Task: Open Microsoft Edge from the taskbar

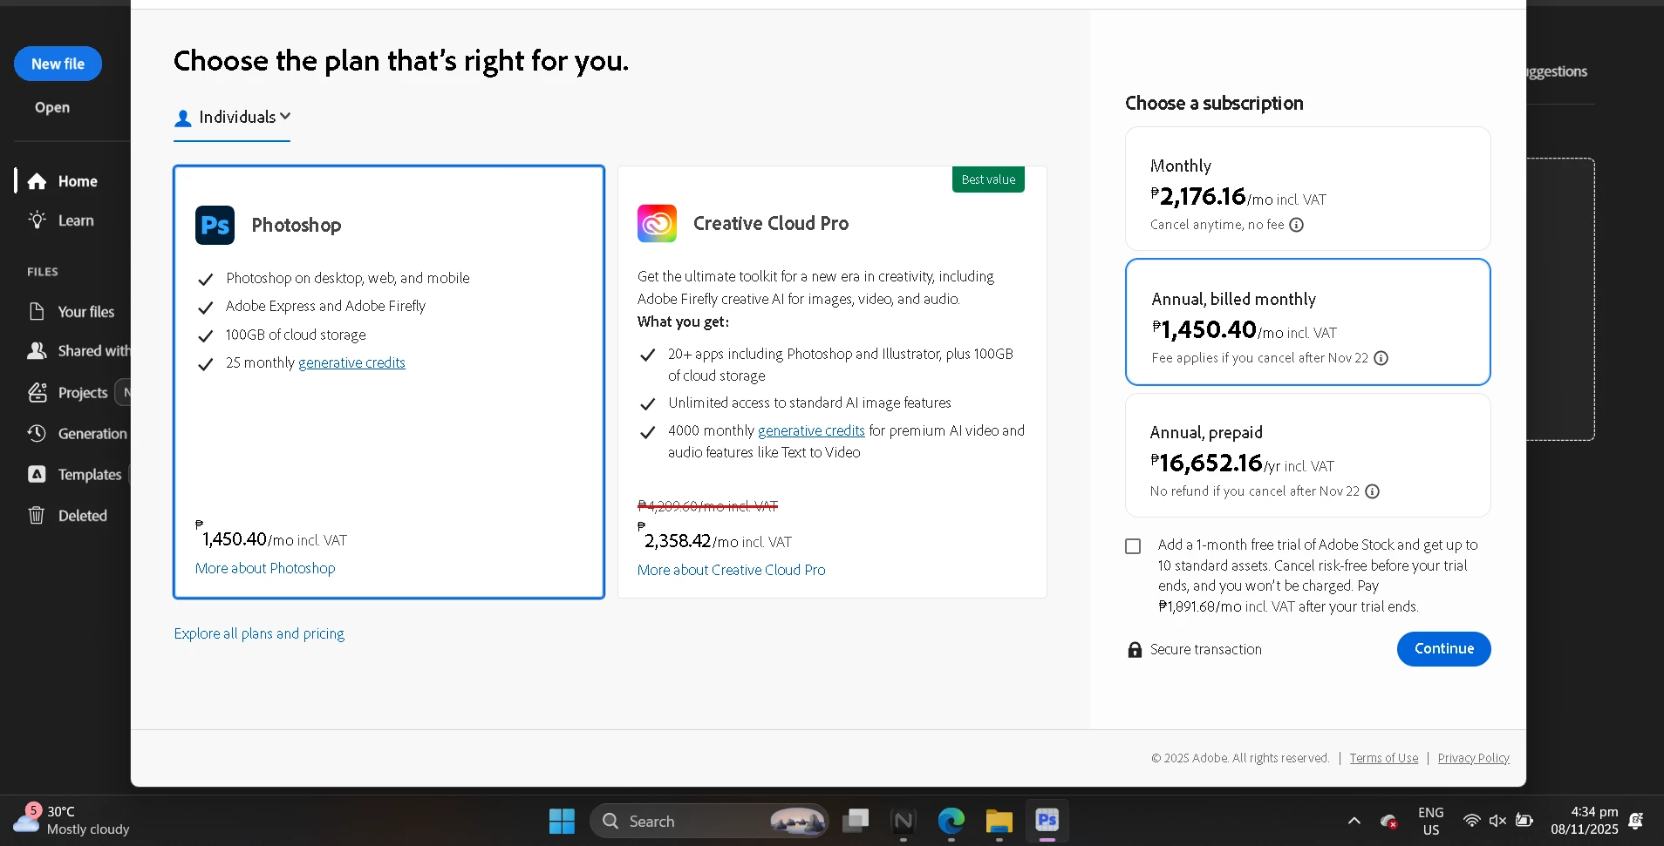Action: (951, 821)
